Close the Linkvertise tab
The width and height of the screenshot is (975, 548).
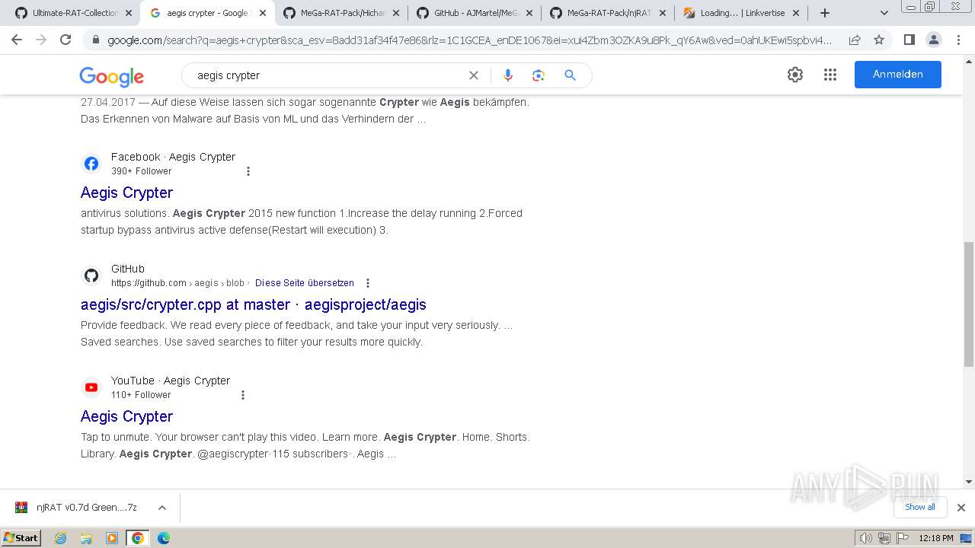click(x=797, y=13)
